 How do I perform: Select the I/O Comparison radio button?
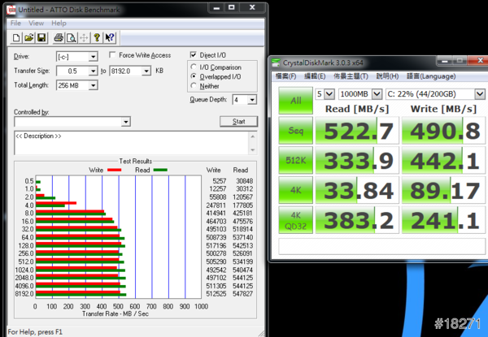click(x=193, y=67)
